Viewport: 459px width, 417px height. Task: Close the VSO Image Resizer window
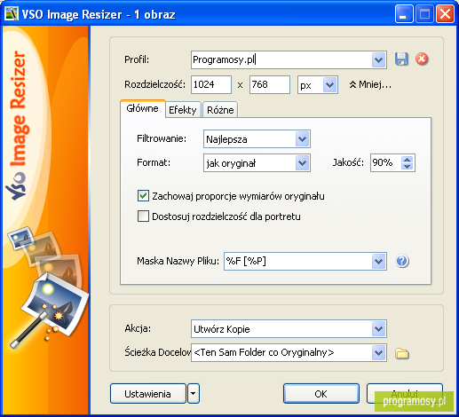click(445, 13)
